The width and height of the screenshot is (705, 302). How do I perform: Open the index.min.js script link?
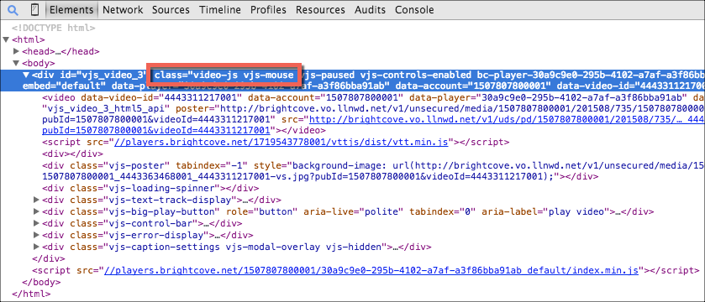(371, 270)
